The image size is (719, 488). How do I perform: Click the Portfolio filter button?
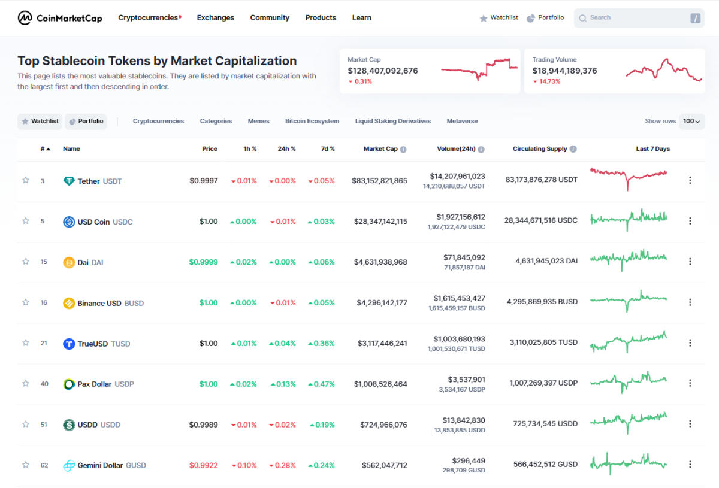click(86, 122)
